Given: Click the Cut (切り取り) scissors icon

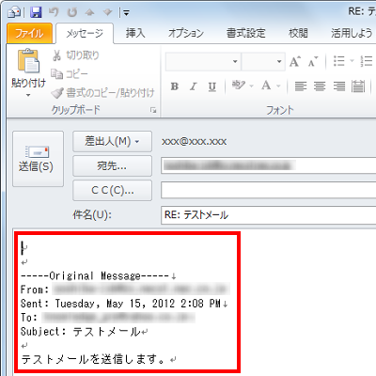Looking at the screenshot, I should 56,55.
